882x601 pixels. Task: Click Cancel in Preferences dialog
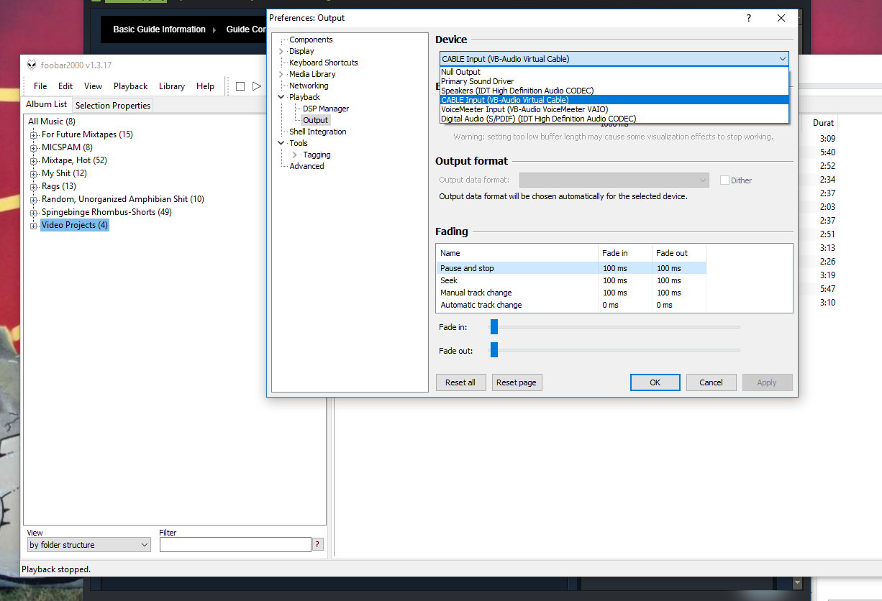click(x=711, y=382)
